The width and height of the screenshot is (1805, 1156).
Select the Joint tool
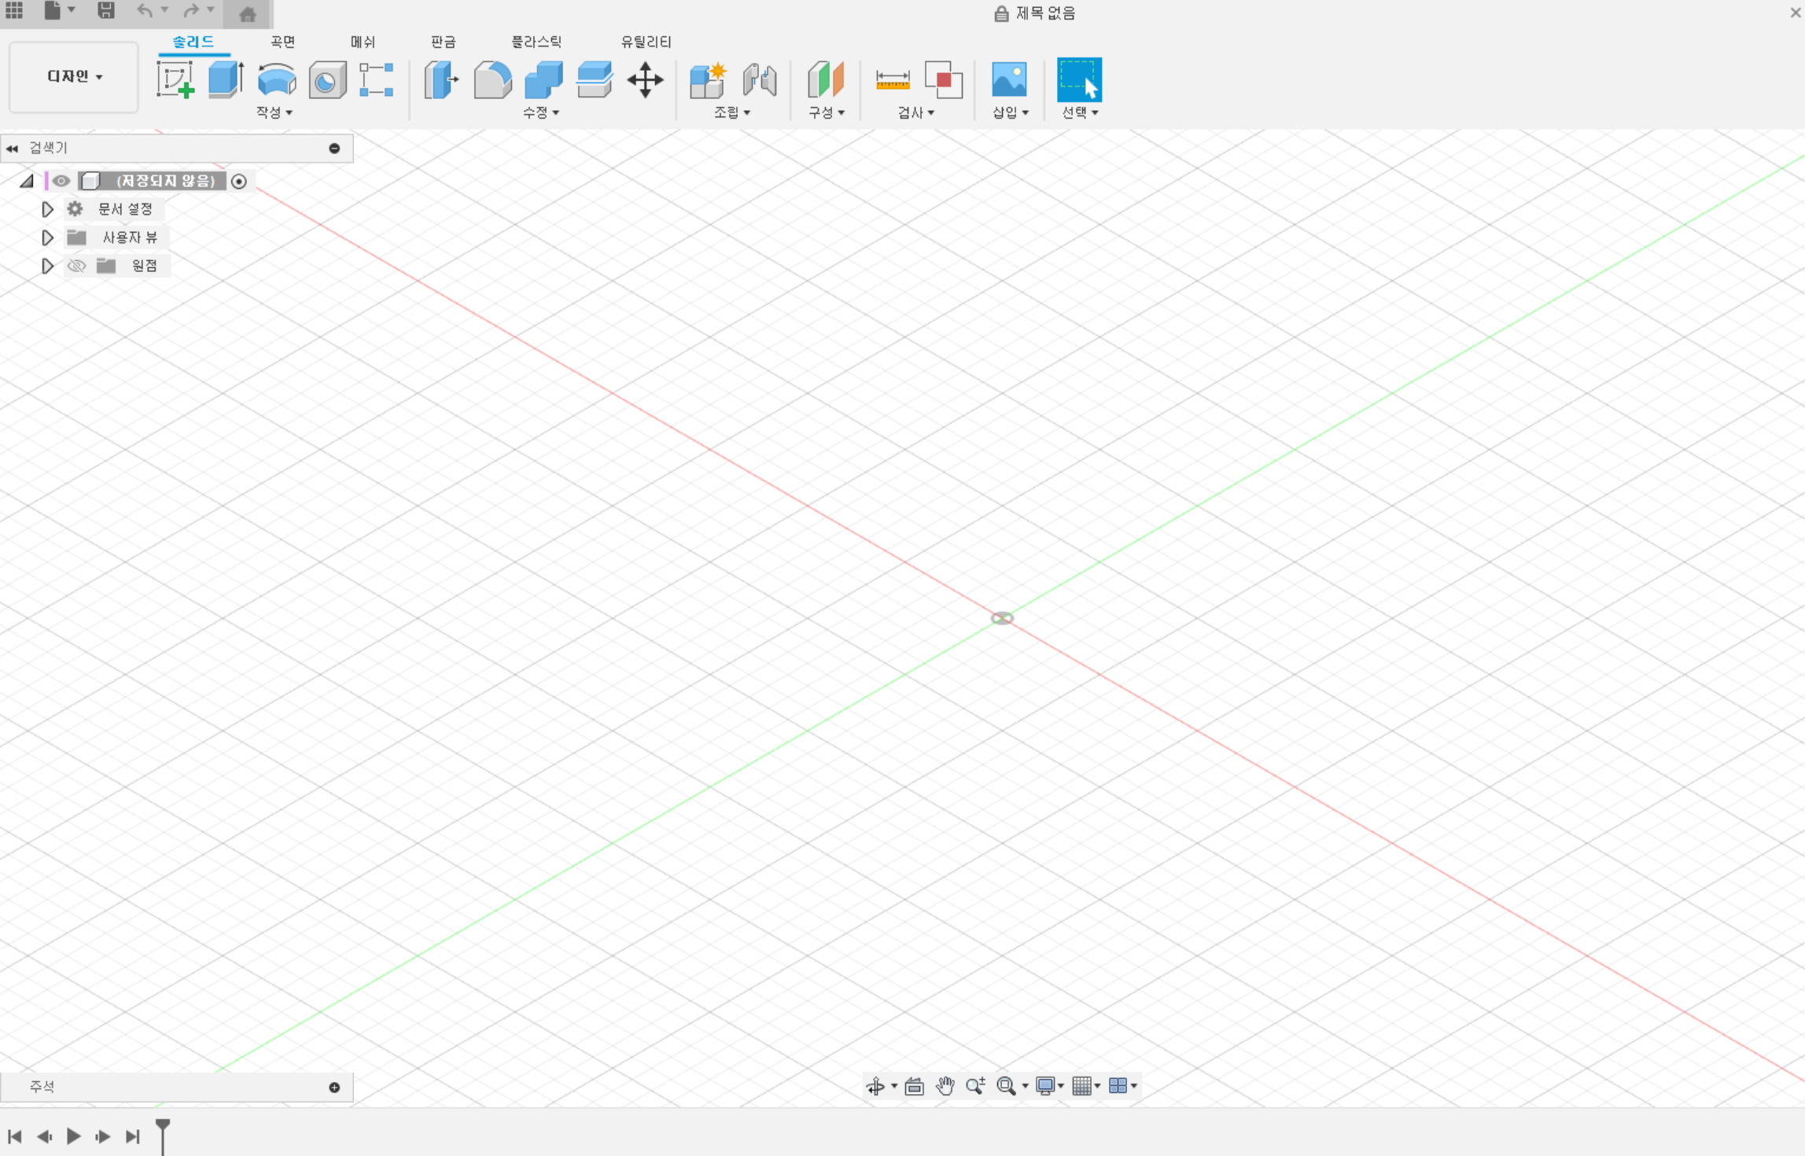760,79
